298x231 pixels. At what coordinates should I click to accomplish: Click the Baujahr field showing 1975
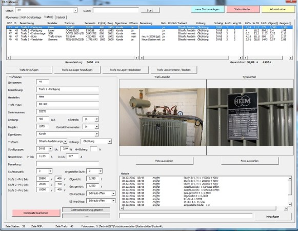43,126
